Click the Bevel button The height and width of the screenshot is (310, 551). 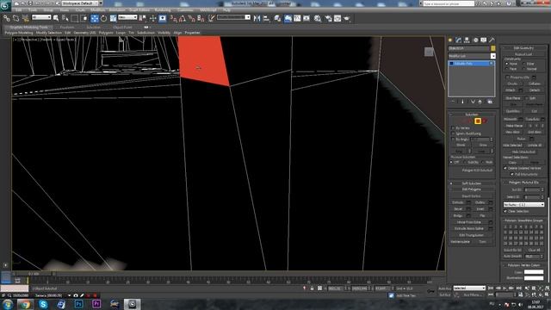click(x=457, y=208)
